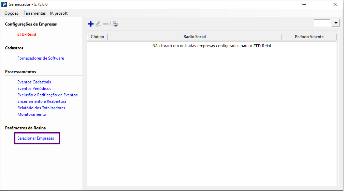Open Fornecedores de Software
The image size is (344, 191).
[41, 58]
